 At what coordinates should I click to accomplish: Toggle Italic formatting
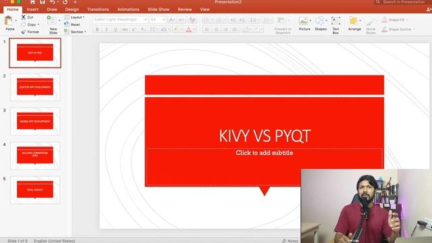click(x=107, y=29)
